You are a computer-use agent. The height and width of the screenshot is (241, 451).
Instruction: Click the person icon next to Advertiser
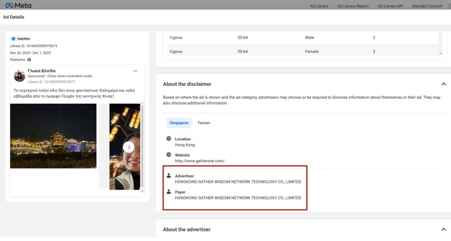(x=169, y=176)
